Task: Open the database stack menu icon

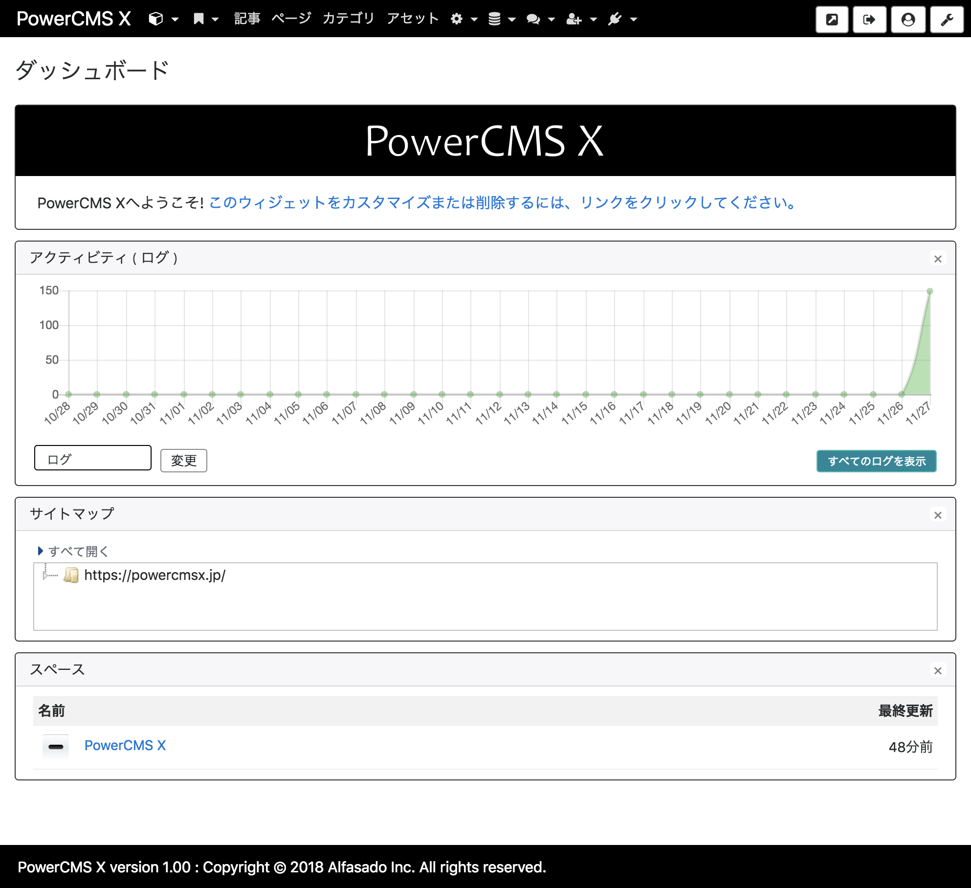Action: point(502,19)
